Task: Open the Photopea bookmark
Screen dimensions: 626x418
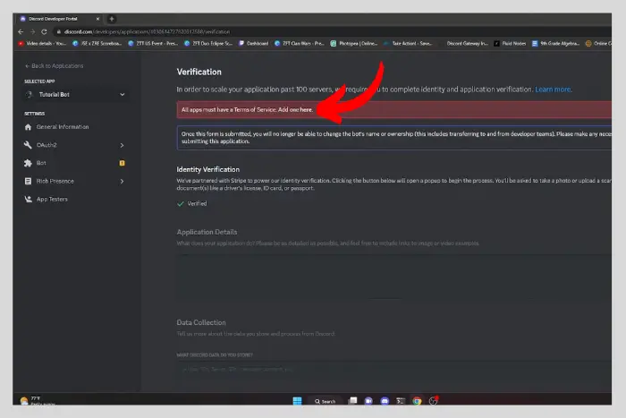Action: [354, 43]
